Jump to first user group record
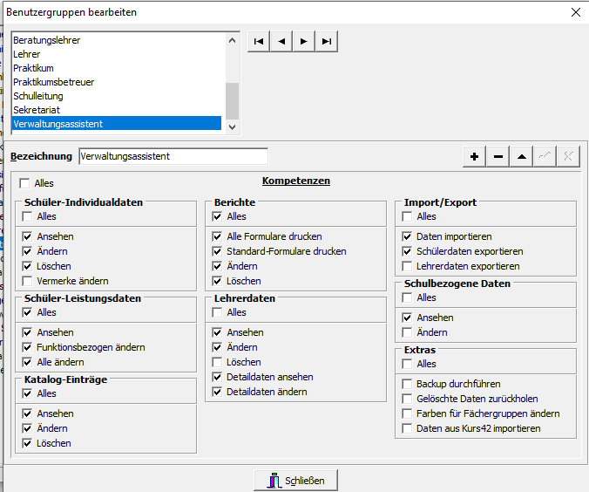This screenshot has width=589, height=492. tap(259, 41)
